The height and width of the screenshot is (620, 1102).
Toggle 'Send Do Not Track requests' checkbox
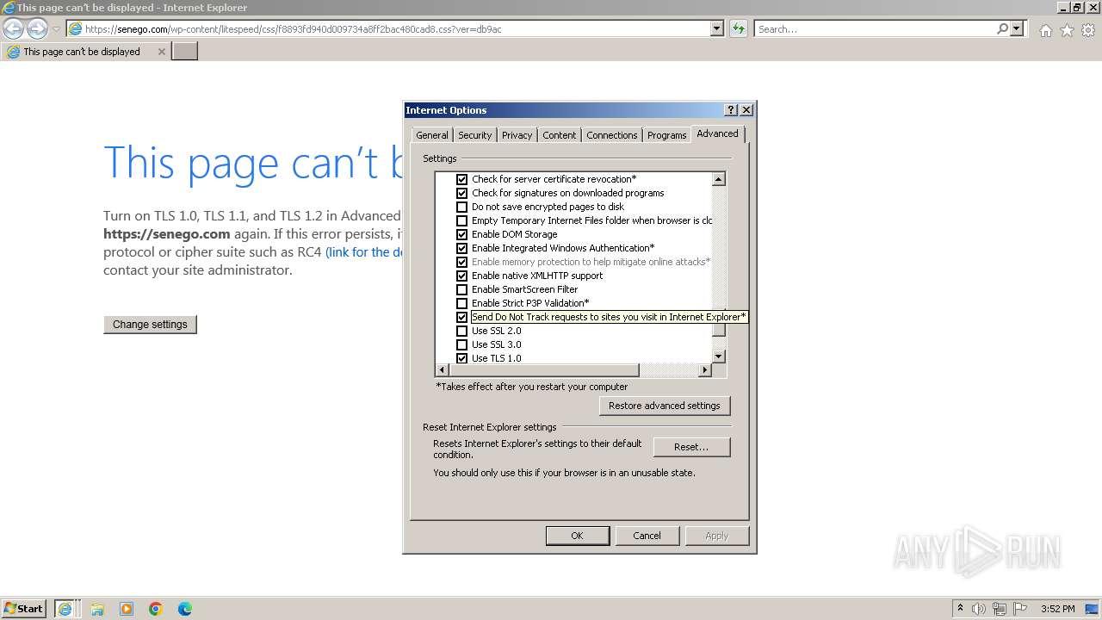(x=461, y=317)
